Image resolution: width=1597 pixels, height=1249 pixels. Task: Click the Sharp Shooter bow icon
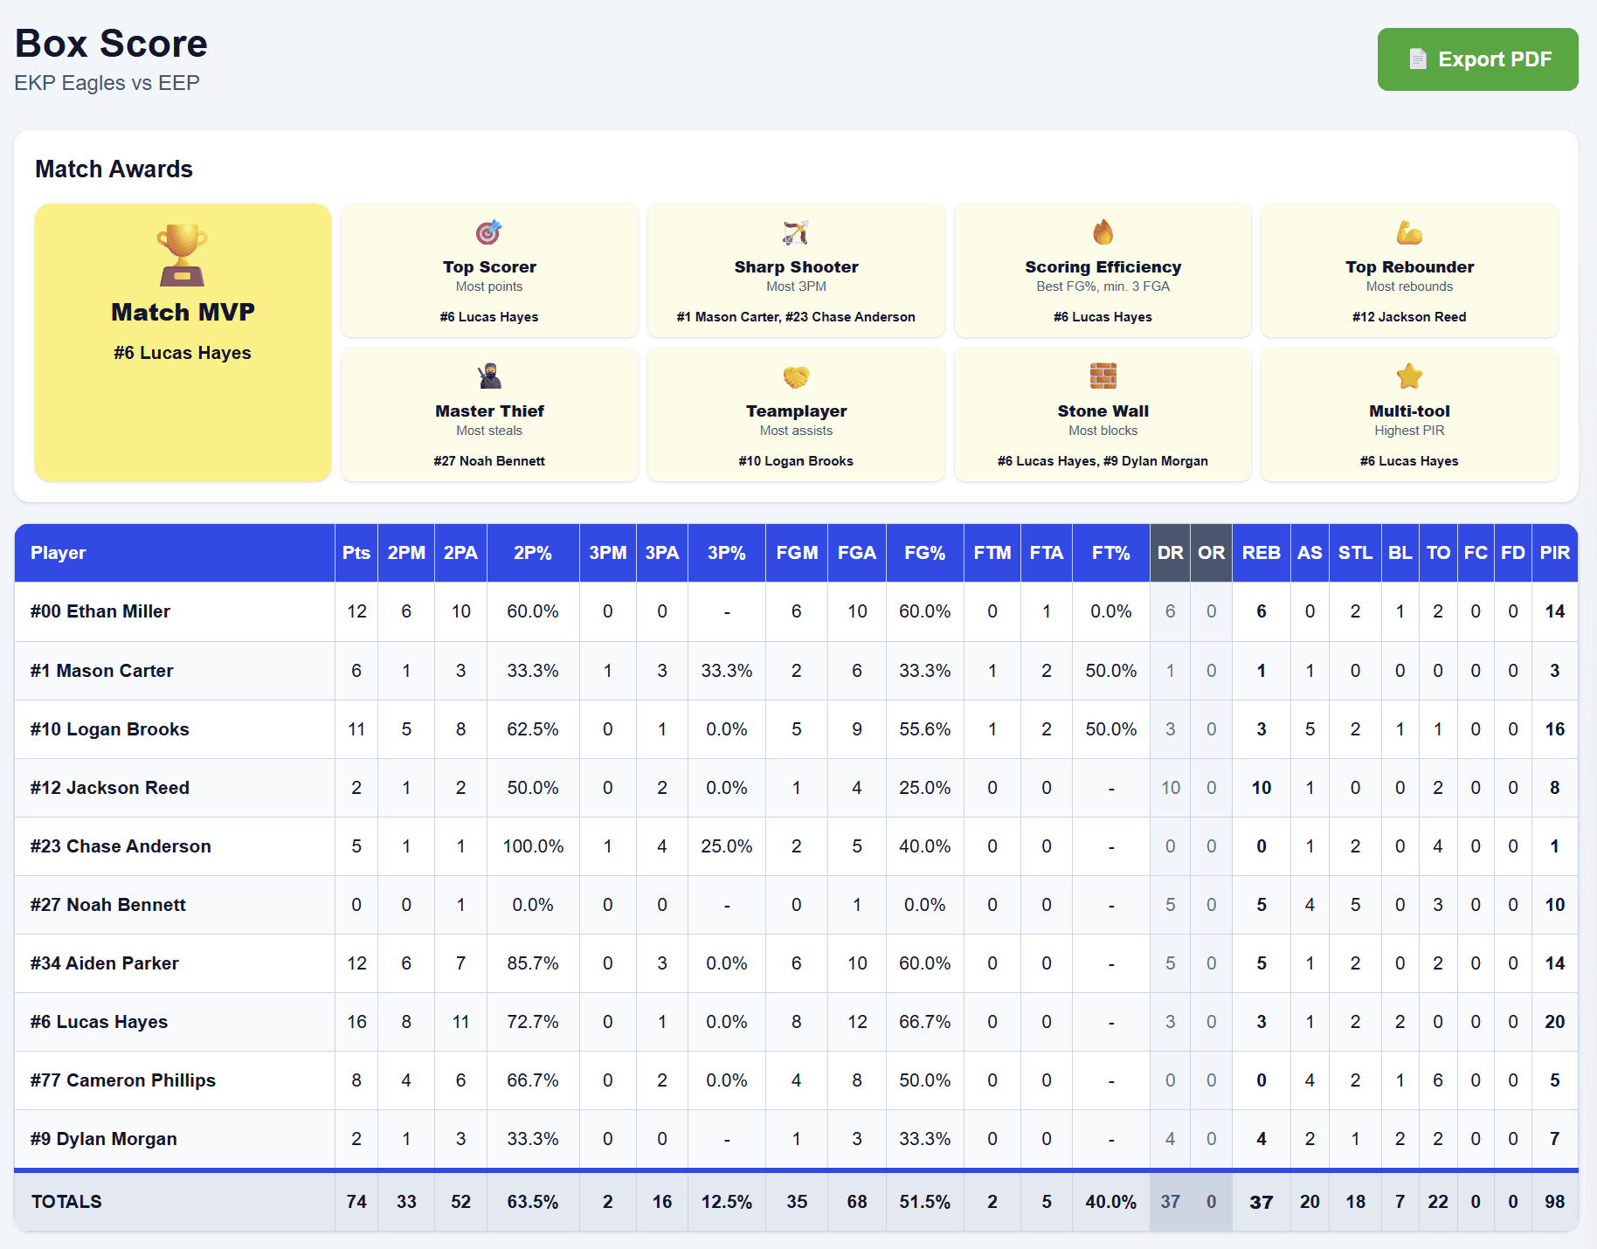click(x=796, y=232)
